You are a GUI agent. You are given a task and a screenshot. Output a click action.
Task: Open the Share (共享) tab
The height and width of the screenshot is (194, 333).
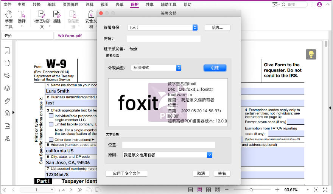149,5
